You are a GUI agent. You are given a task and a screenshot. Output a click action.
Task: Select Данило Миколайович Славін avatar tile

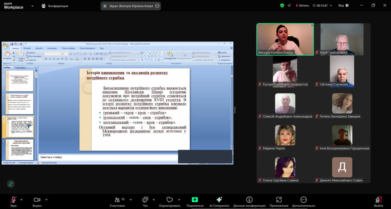(342, 168)
